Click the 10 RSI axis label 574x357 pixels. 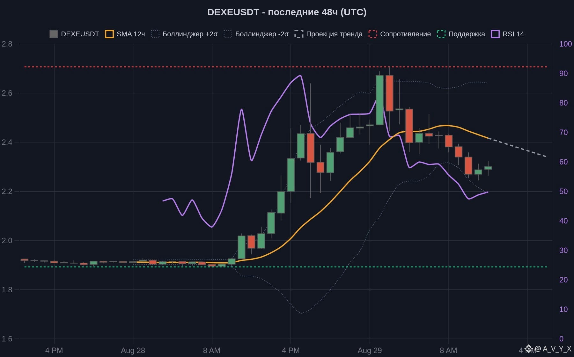click(x=563, y=310)
